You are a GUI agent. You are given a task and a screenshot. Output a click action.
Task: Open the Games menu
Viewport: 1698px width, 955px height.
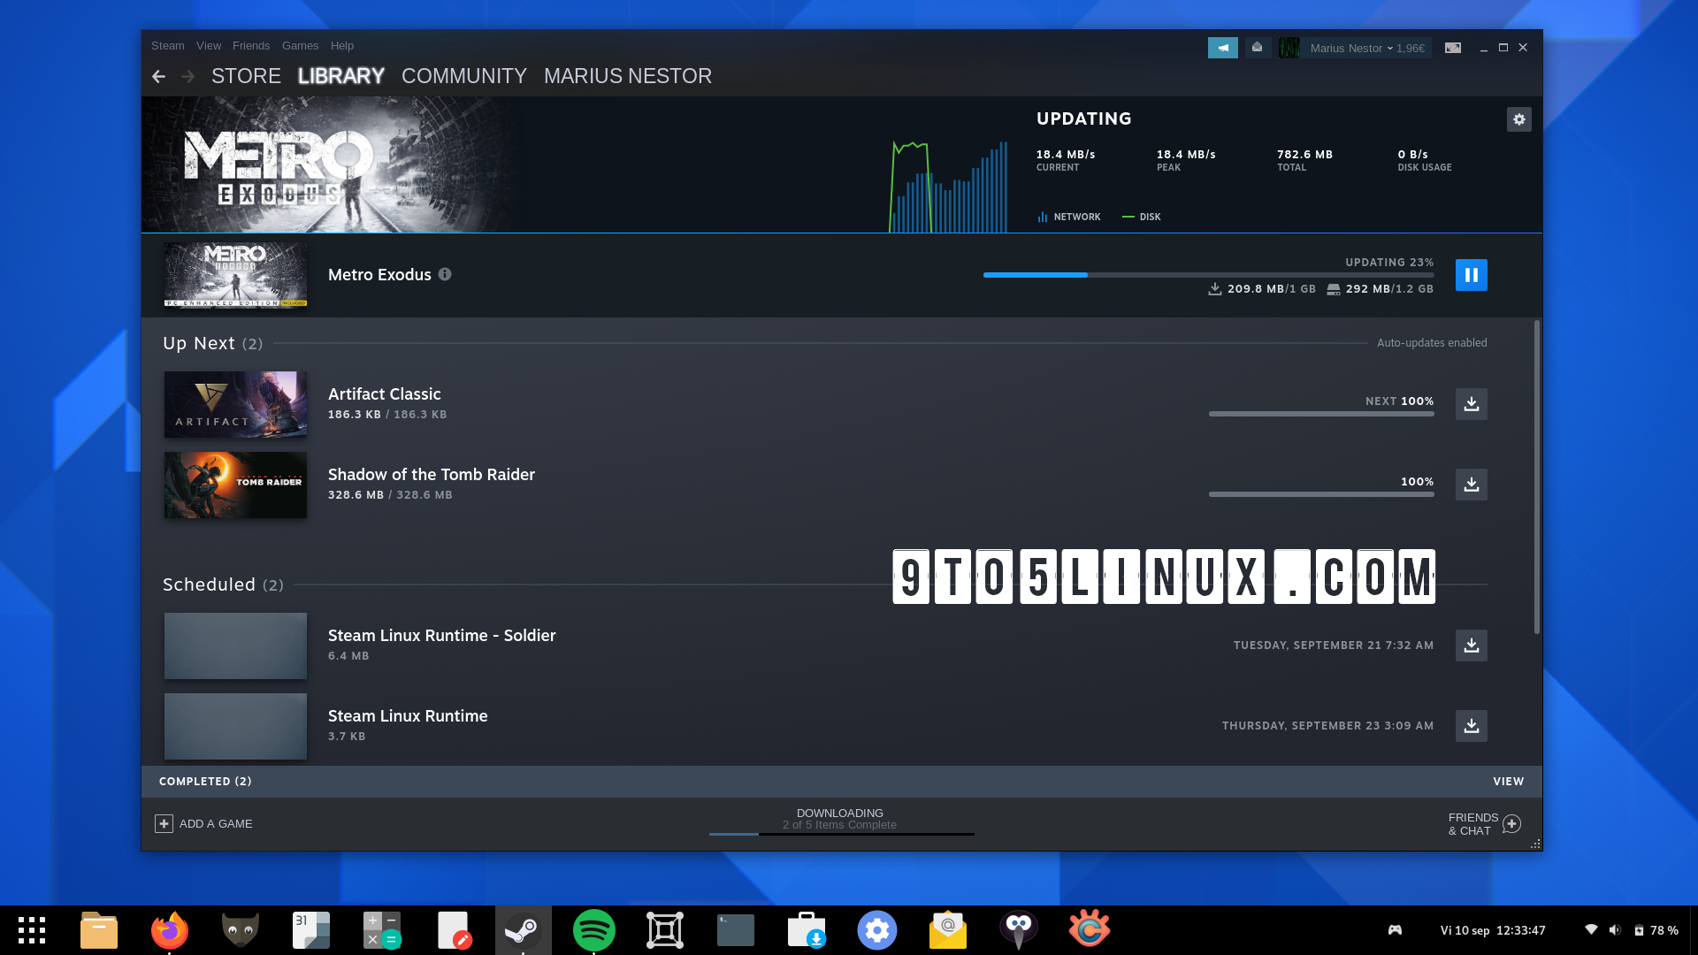[x=300, y=46]
